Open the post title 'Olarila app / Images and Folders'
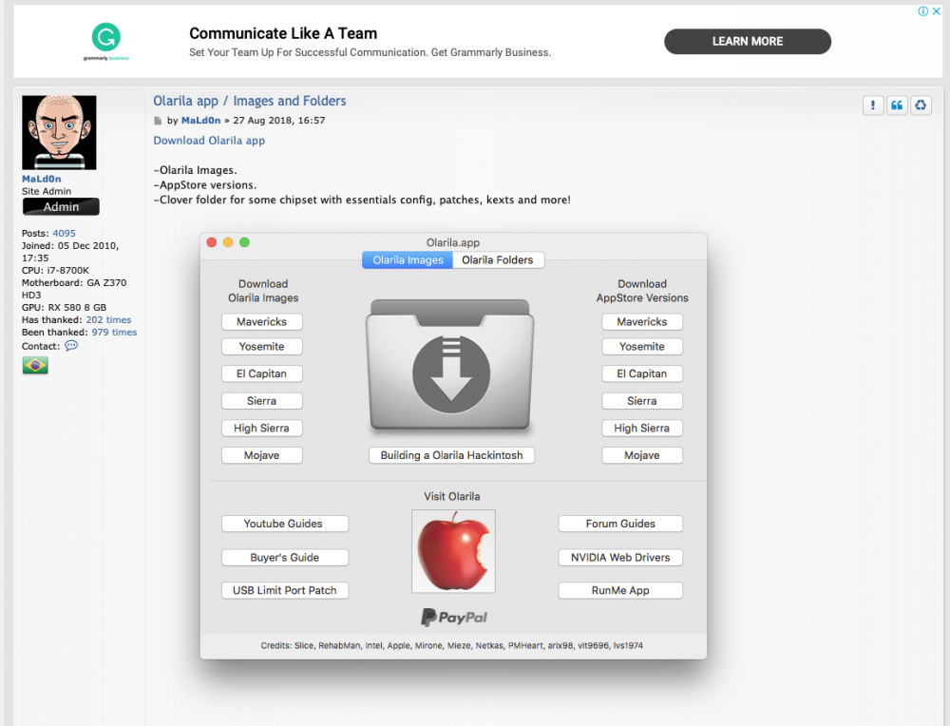The height and width of the screenshot is (726, 950). 250,101
